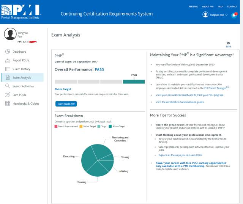Viewport: 243px width, 204px height.
Task: View your personalized dashboard link
Action: (189, 95)
